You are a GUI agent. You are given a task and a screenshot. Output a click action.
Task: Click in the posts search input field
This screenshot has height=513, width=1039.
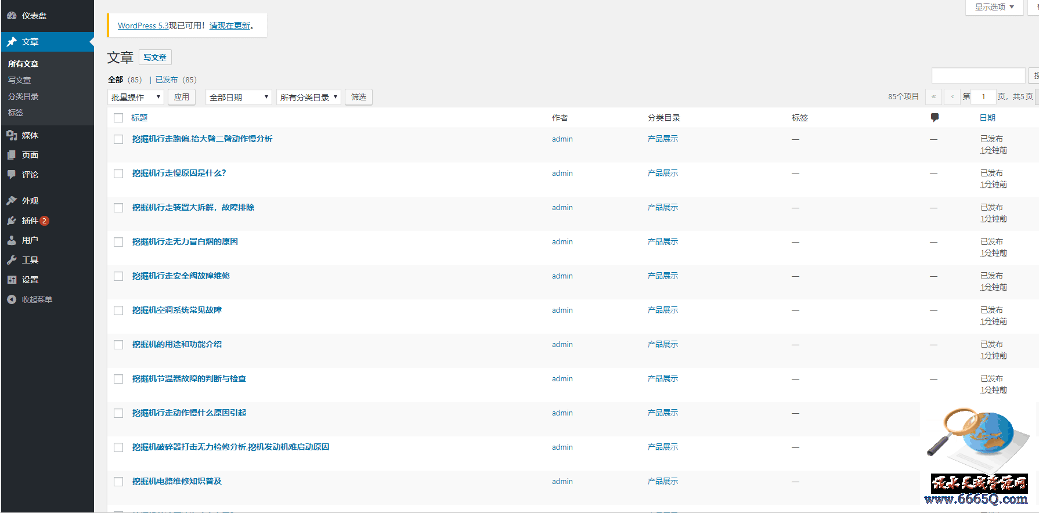coord(978,75)
